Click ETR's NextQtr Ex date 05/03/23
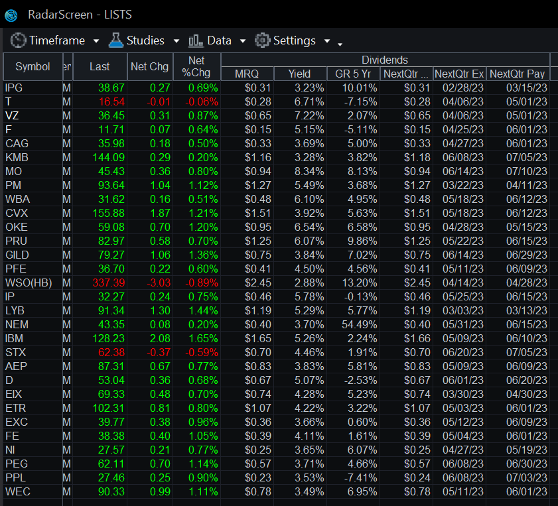The image size is (558, 506). coord(463,408)
